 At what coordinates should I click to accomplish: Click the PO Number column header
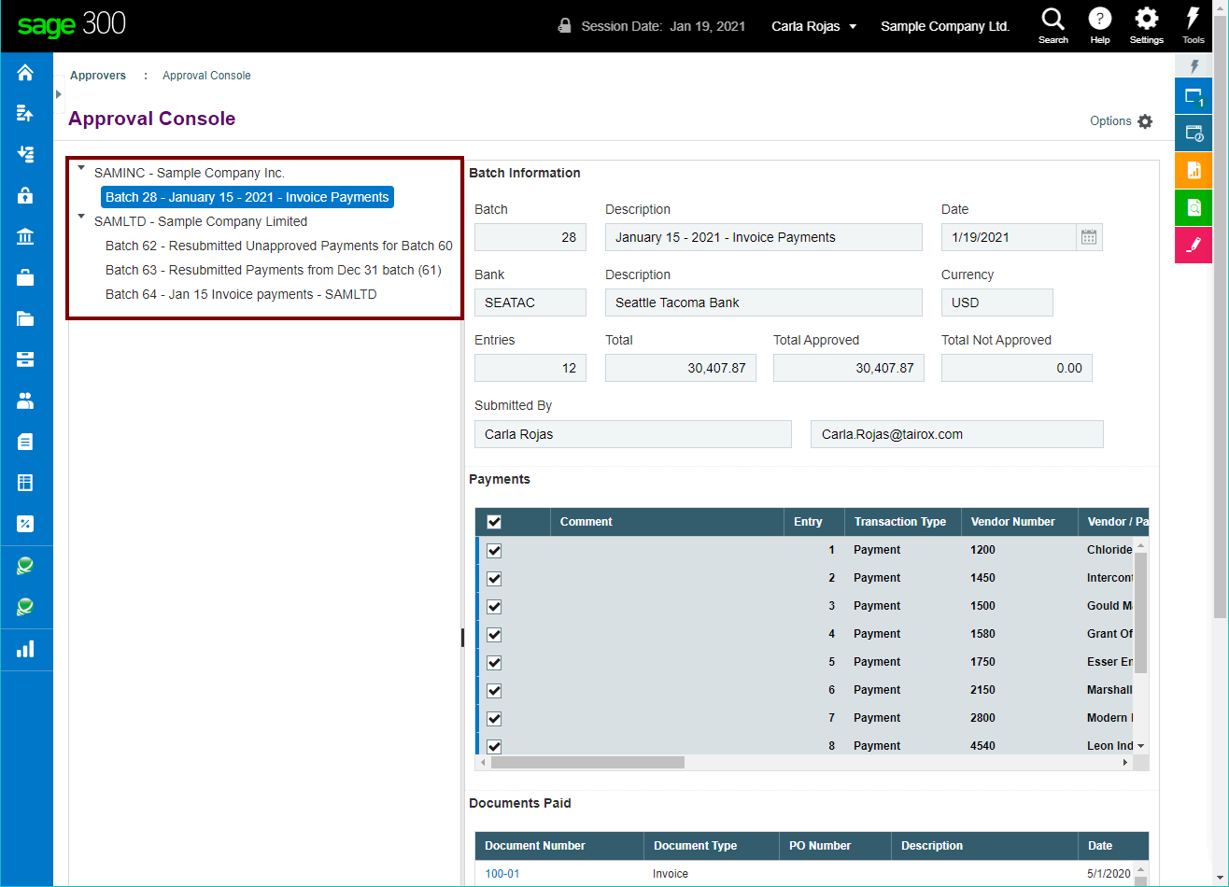tap(835, 846)
